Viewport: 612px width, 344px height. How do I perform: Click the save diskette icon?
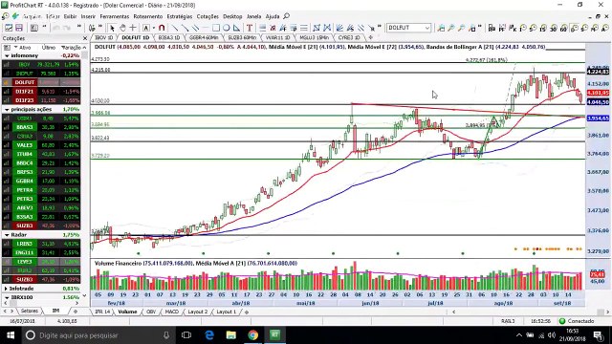(x=19, y=28)
